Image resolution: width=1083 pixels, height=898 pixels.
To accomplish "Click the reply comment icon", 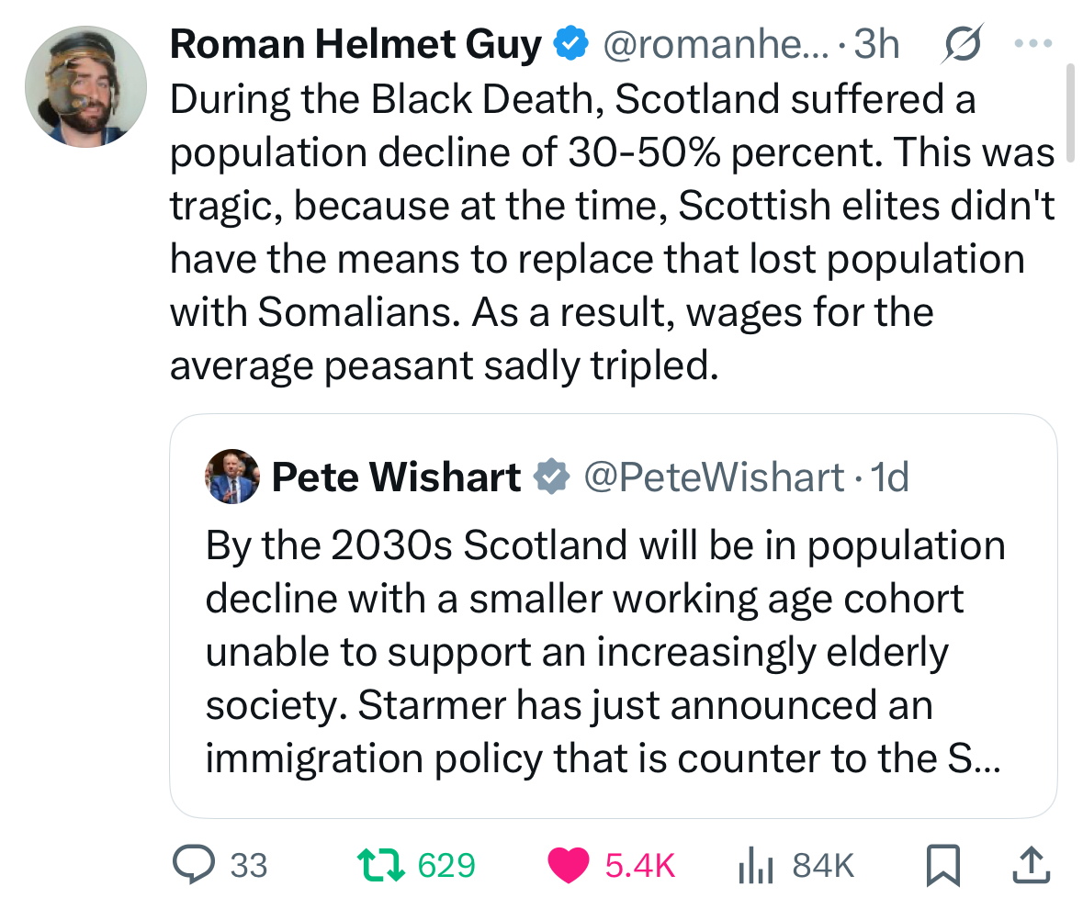I will point(194,864).
